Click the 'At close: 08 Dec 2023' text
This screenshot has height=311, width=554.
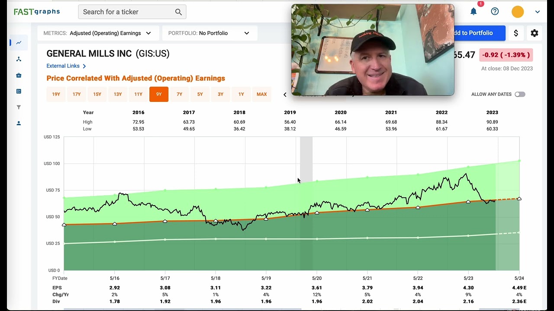tap(507, 69)
